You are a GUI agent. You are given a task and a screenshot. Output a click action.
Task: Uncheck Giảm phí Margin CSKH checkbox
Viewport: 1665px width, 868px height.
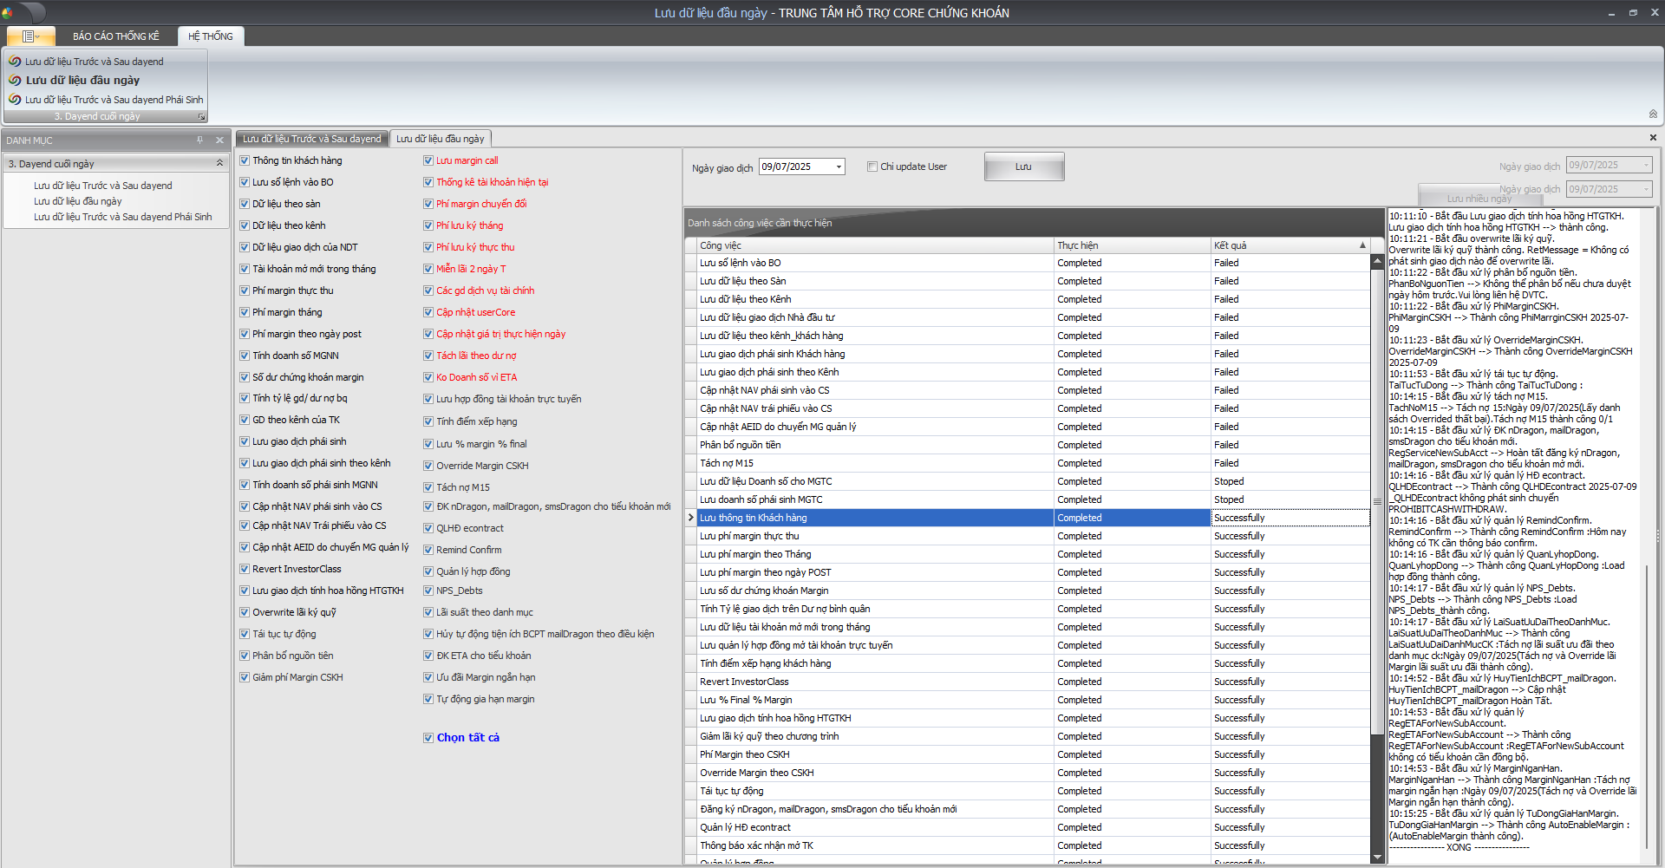pos(245,677)
